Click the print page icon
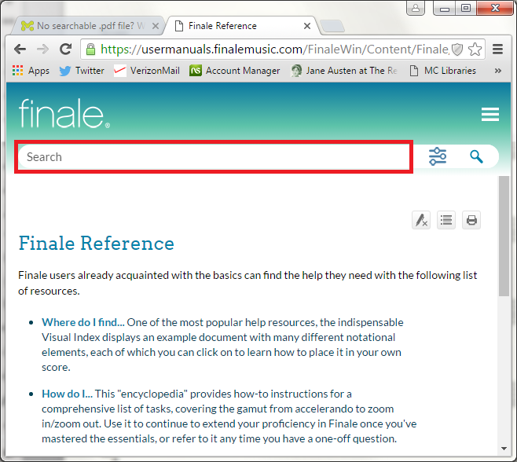The height and width of the screenshot is (462, 517). pyautogui.click(x=471, y=220)
